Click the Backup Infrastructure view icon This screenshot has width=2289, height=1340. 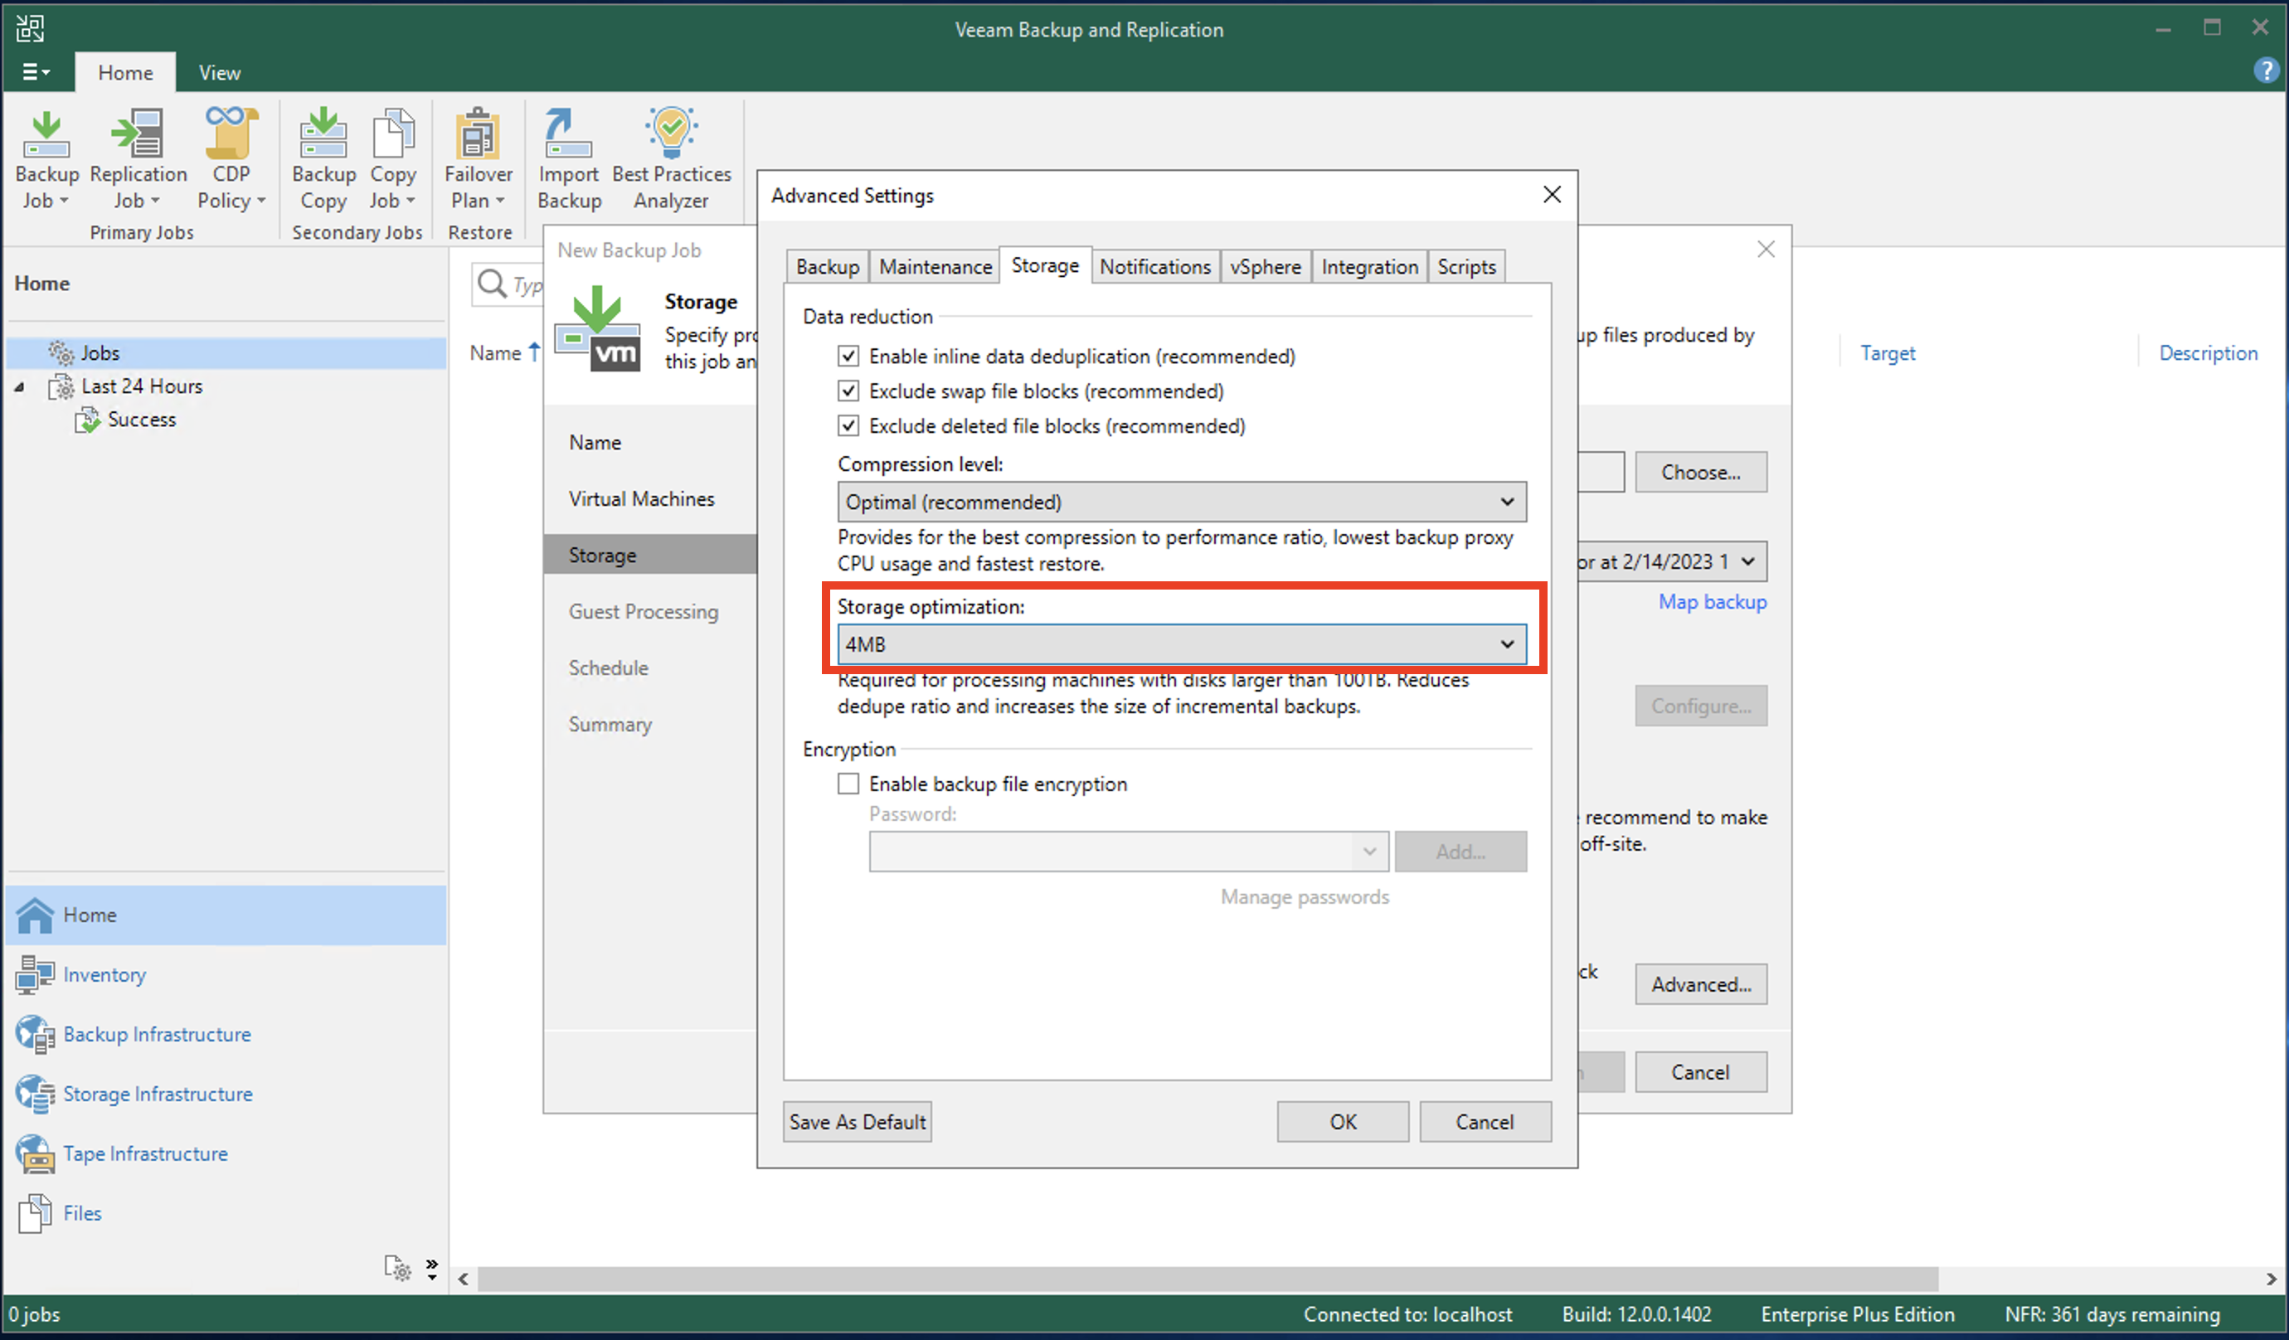(x=36, y=1035)
